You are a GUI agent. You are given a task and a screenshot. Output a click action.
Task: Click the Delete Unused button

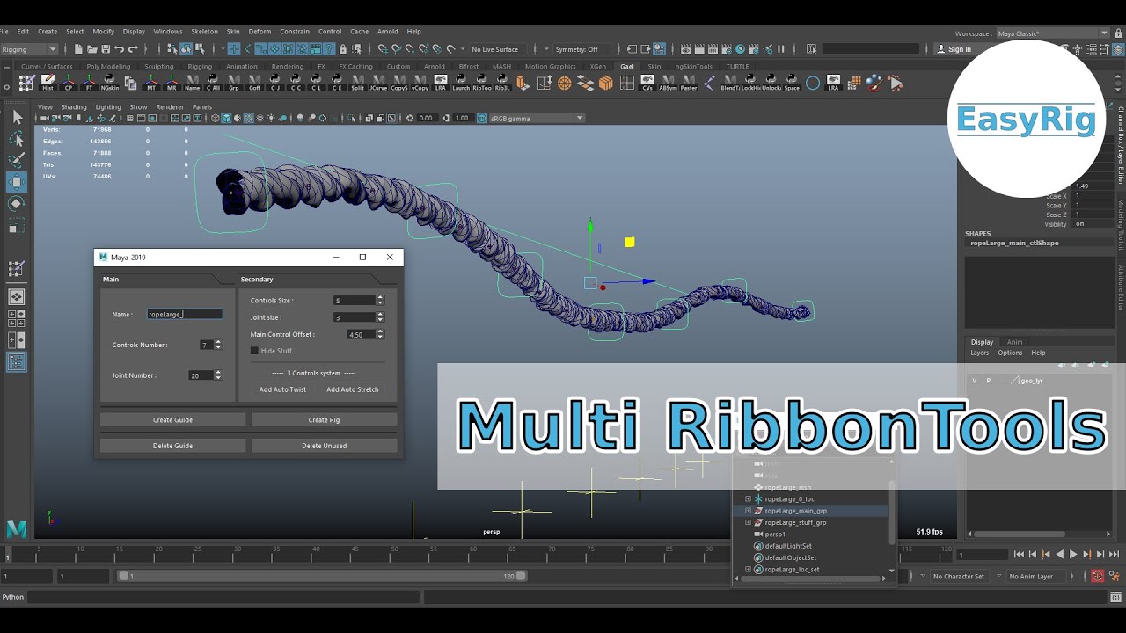[324, 446]
